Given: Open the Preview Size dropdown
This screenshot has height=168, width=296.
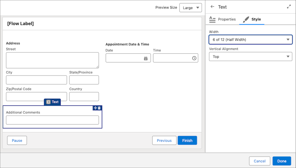Looking at the screenshot, I should (191, 8).
